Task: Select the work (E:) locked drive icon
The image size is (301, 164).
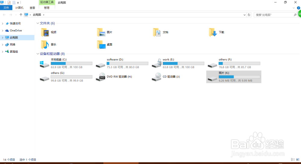Action: point(157,63)
